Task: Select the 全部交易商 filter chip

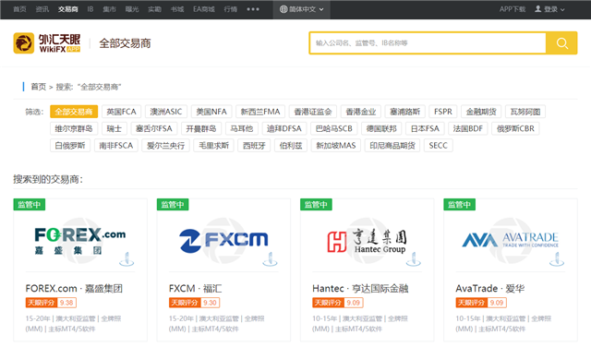Action: click(x=74, y=112)
